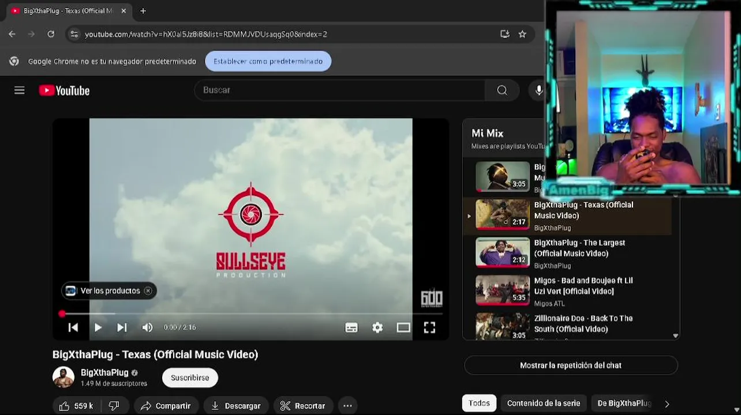Select the Todos filter chip
This screenshot has height=415, width=741.
pos(479,403)
